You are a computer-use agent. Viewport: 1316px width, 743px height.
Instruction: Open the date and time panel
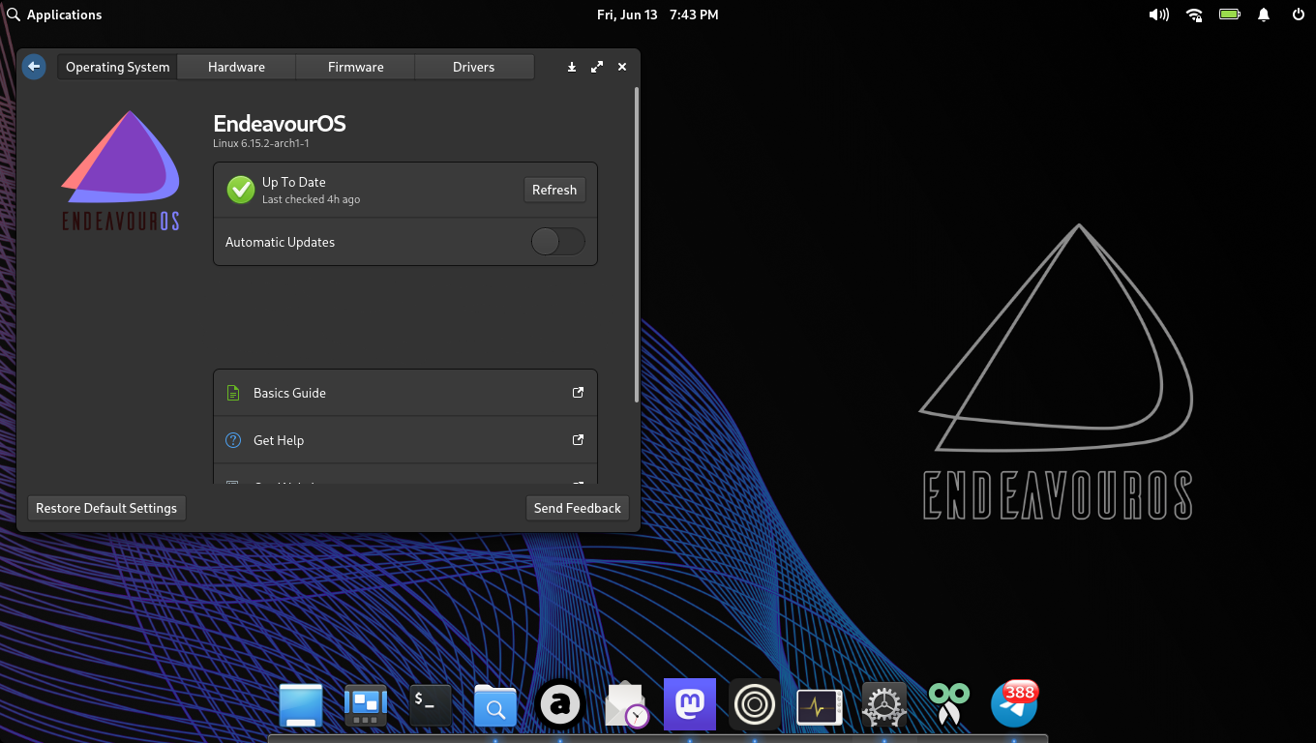[x=658, y=15]
